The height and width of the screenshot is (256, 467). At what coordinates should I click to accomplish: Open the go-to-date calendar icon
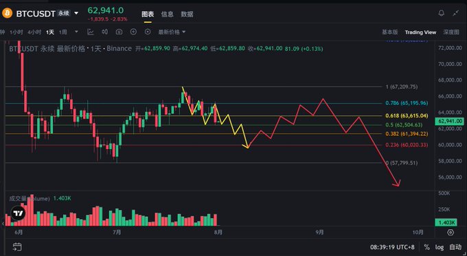(17, 247)
